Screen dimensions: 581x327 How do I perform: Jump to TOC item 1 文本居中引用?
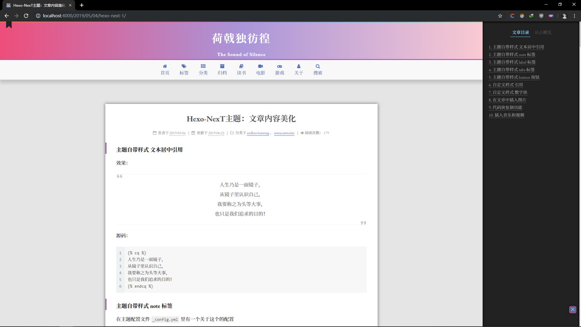[x=516, y=47]
